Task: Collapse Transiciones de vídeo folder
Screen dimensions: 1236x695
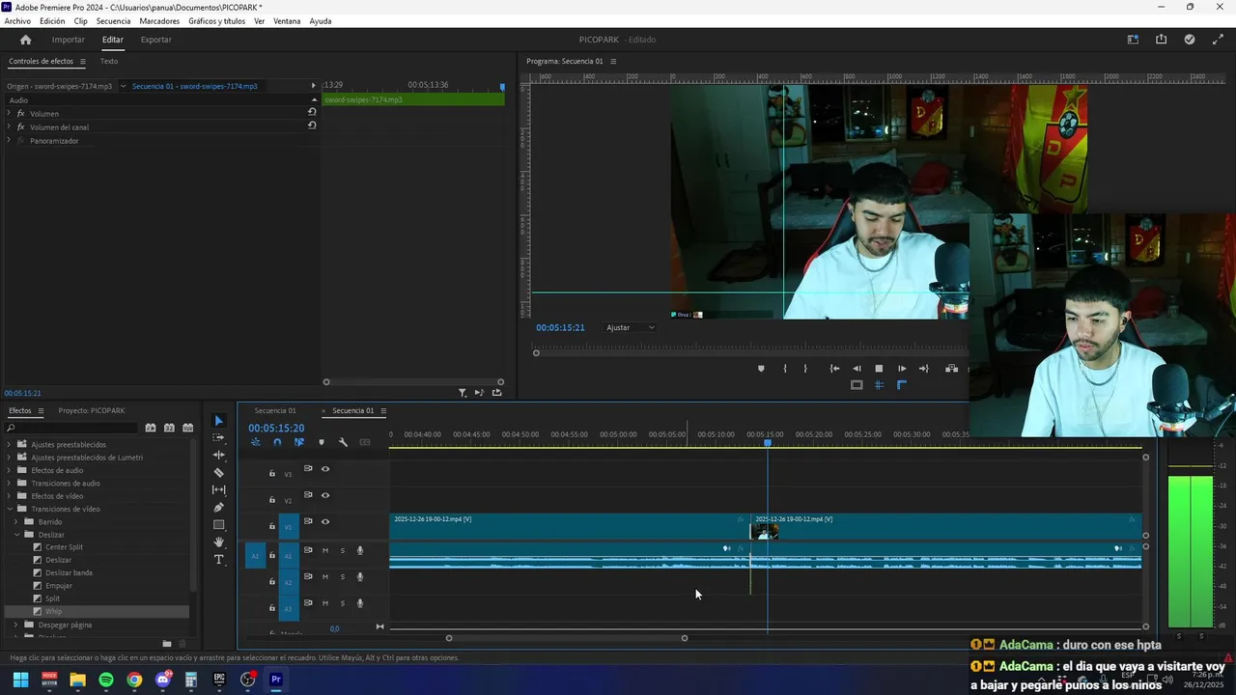Action: tap(10, 509)
